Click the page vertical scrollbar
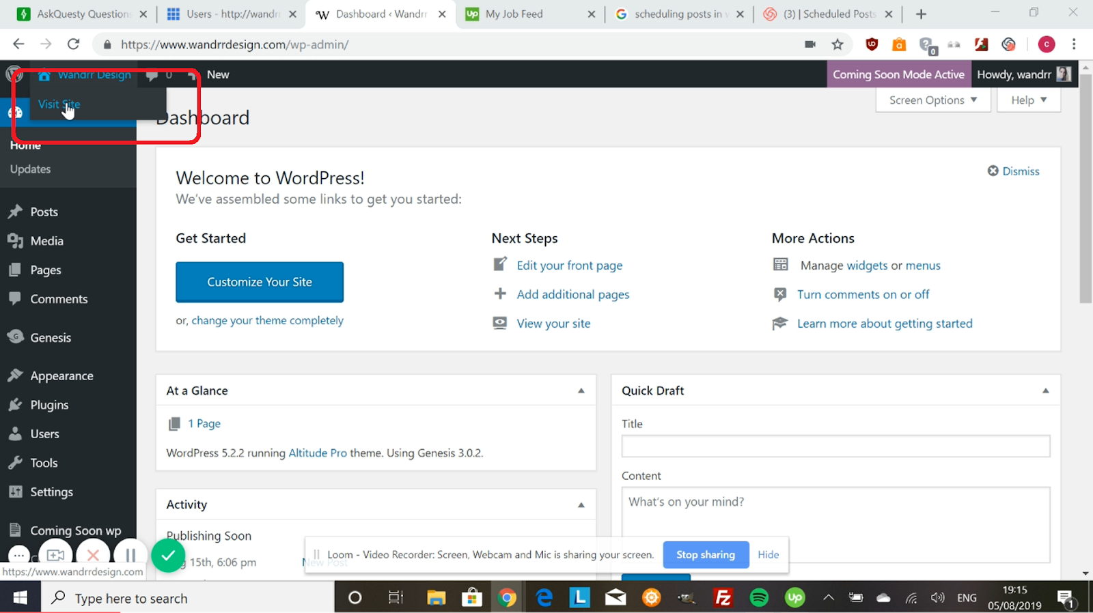This screenshot has width=1093, height=613. [1085, 188]
